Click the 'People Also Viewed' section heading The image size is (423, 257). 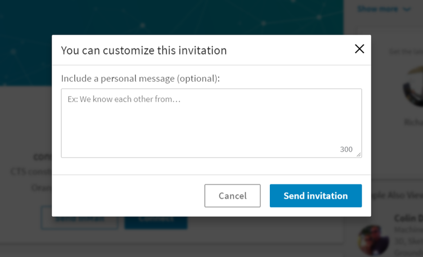397,195
